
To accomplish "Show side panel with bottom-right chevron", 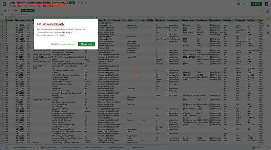I will [268, 147].
